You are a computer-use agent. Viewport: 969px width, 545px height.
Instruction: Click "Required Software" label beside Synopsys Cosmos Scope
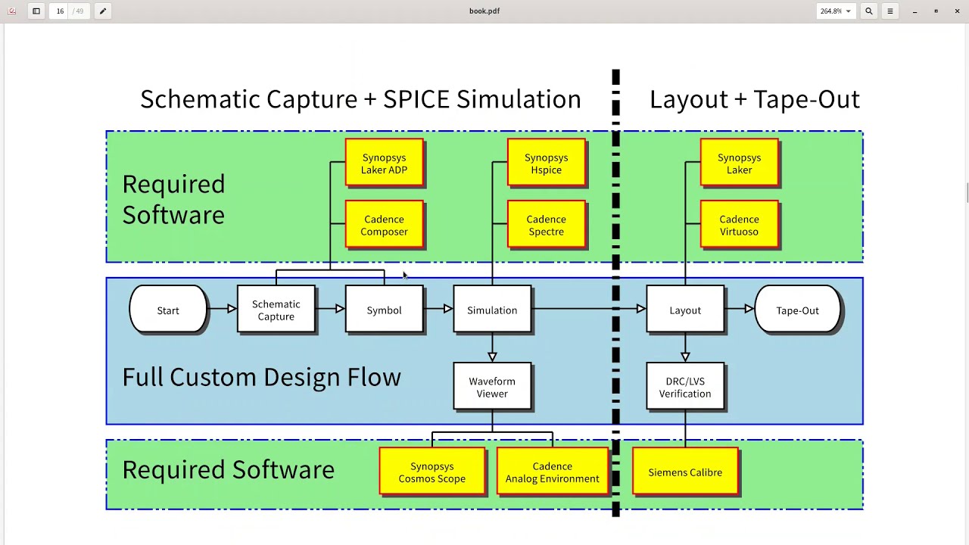coord(228,470)
